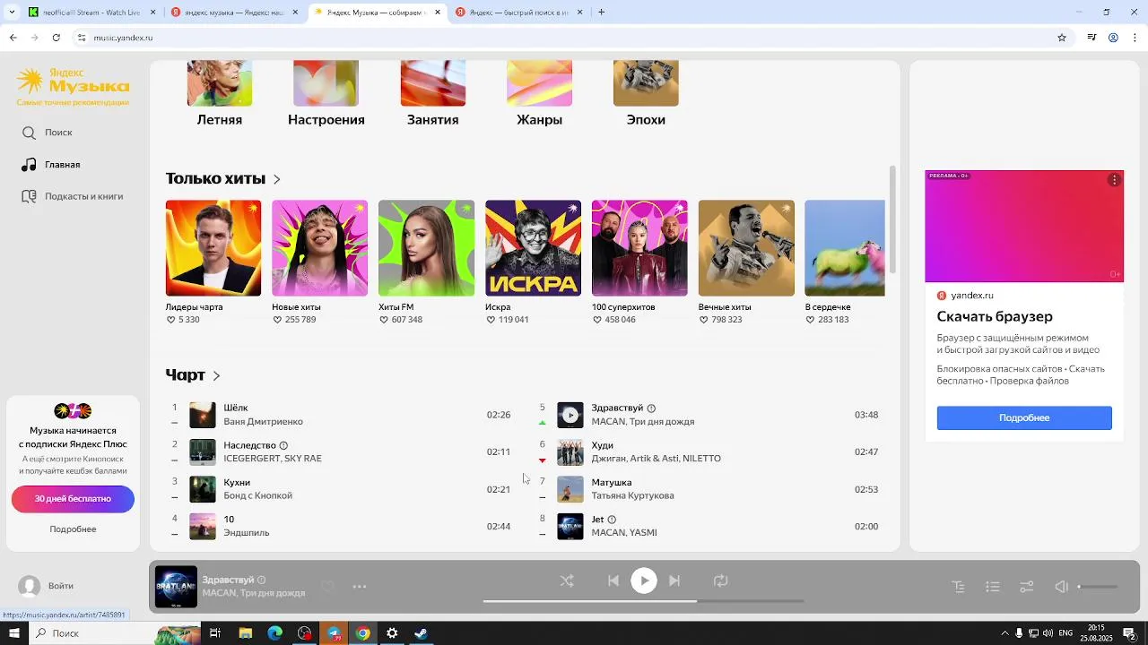Open a new browser tab
Viewport: 1148px width, 645px height.
(601, 13)
